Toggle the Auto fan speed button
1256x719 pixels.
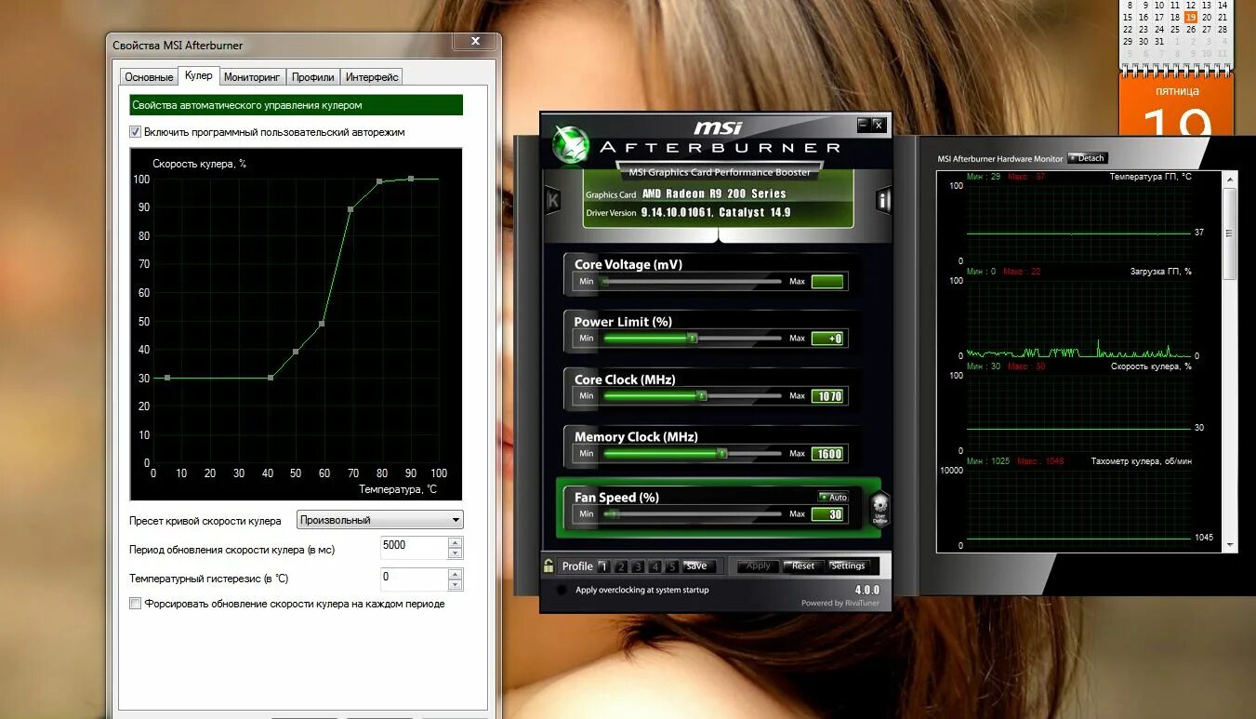[x=833, y=497]
